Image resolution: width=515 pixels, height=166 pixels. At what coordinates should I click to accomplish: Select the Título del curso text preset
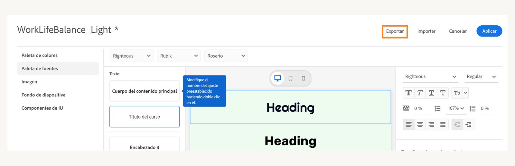pos(145,117)
